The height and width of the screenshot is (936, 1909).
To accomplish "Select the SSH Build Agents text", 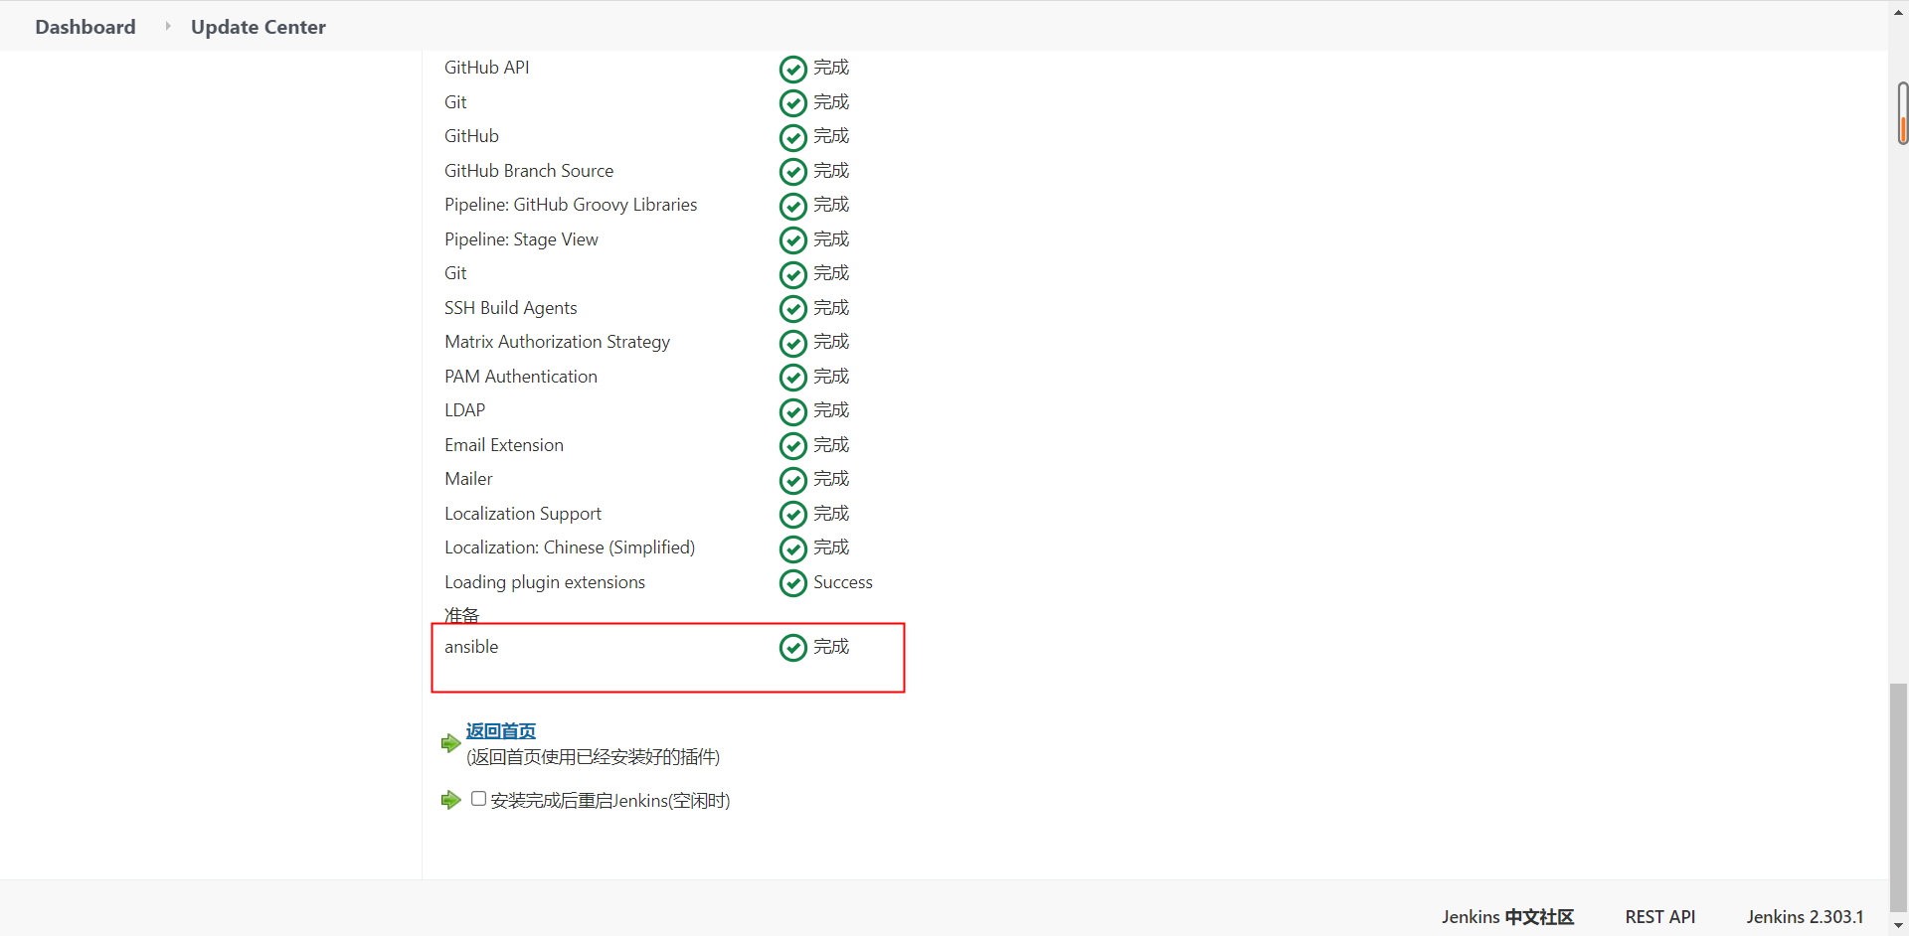I will point(510,308).
